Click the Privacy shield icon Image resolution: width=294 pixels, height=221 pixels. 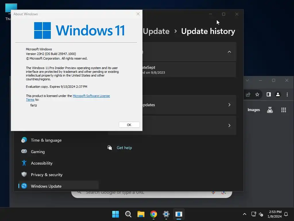pos(24,174)
